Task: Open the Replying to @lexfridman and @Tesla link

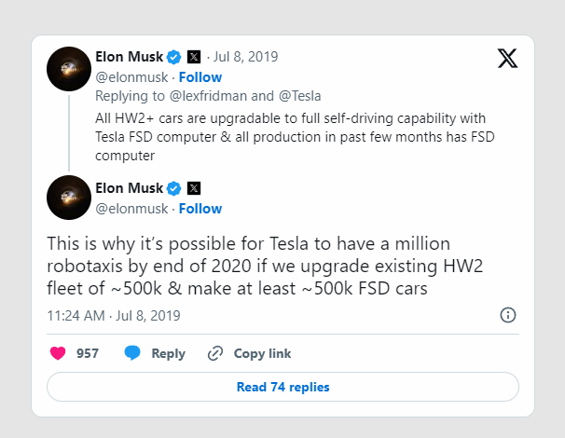Action: tap(208, 95)
